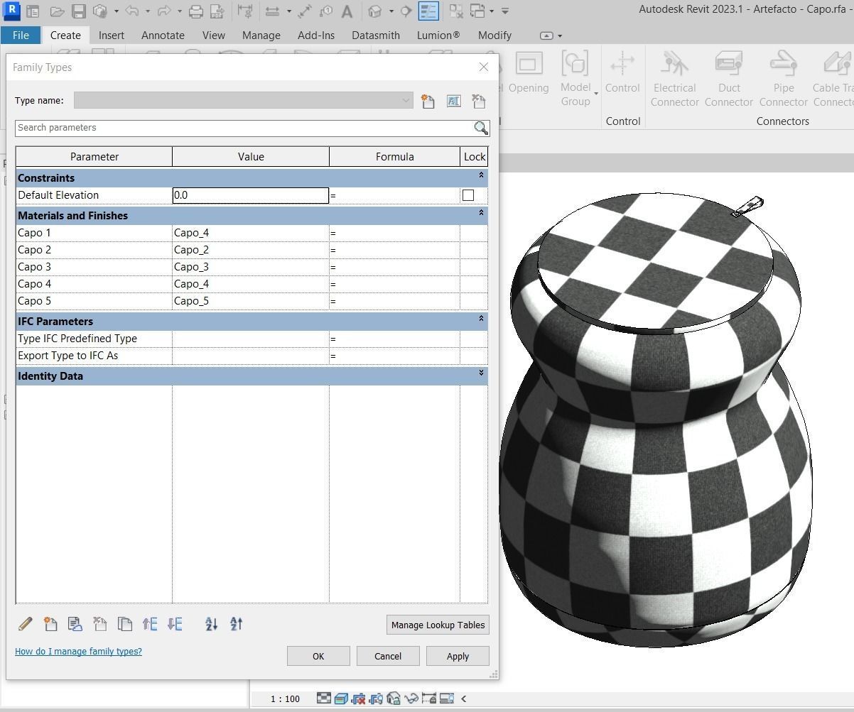Switch to the Annotate ribbon tab
The height and width of the screenshot is (712, 854).
coord(163,35)
